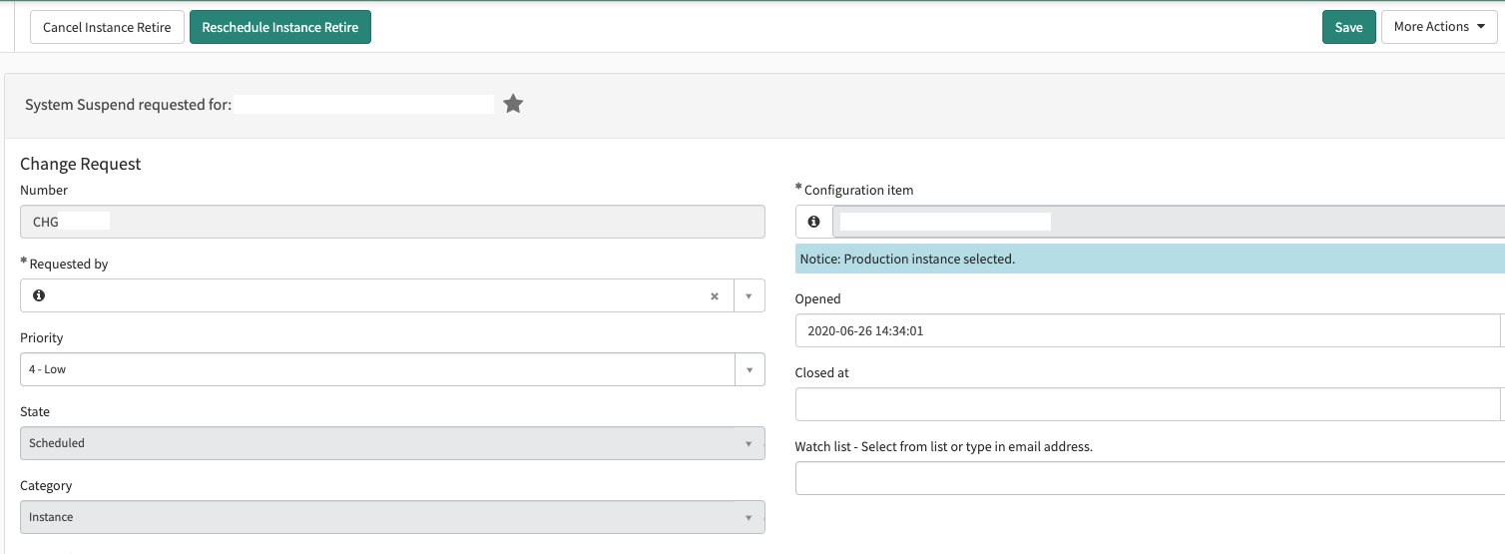The width and height of the screenshot is (1505, 554).
Task: Click the Priority label
Action: 42,337
